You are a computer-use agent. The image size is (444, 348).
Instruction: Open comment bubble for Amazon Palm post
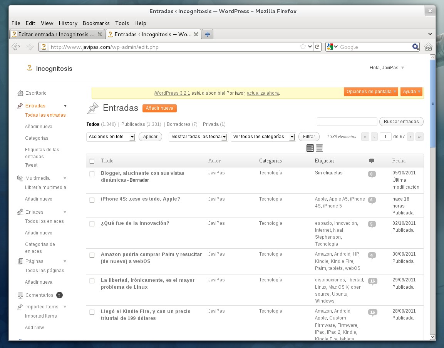(x=372, y=255)
